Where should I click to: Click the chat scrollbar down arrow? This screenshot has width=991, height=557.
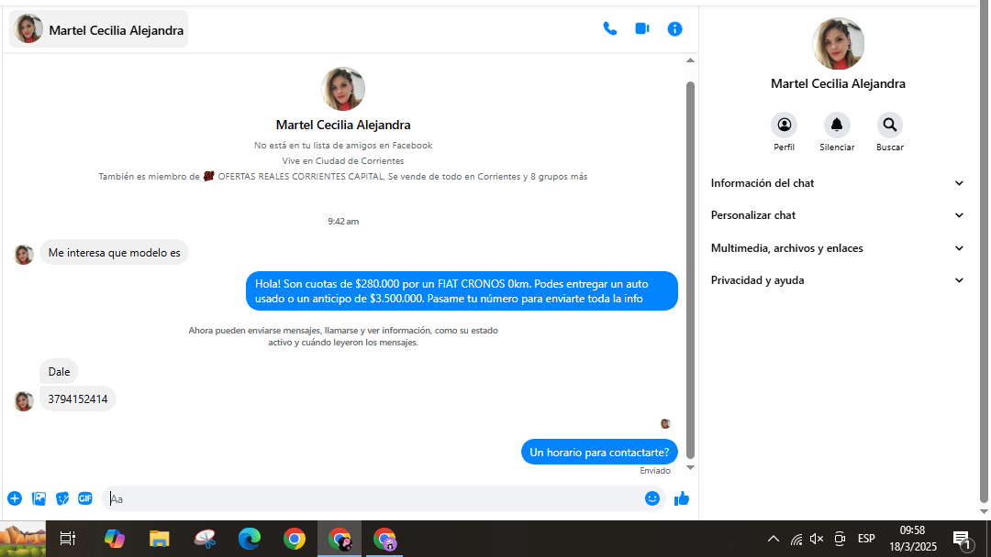coord(690,468)
